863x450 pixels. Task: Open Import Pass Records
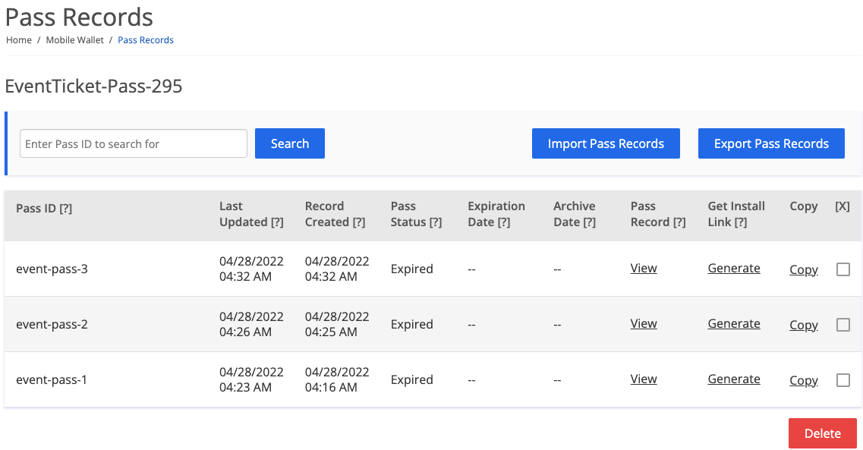(605, 143)
